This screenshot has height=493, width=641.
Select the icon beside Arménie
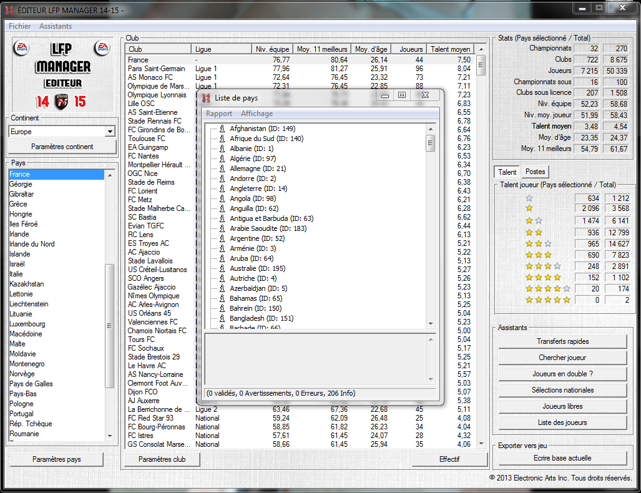coord(222,248)
